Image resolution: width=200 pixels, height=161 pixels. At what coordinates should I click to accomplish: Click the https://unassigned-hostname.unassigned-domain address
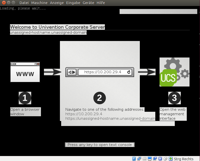110,118
